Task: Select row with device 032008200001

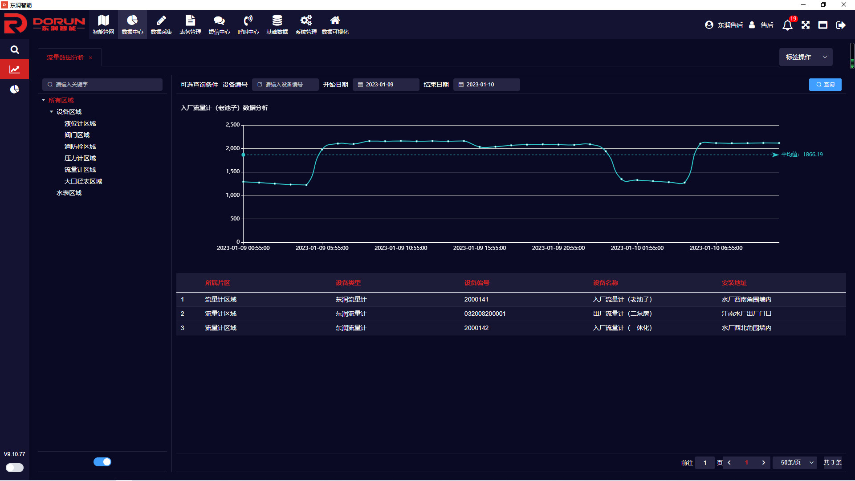Action: tap(511, 314)
